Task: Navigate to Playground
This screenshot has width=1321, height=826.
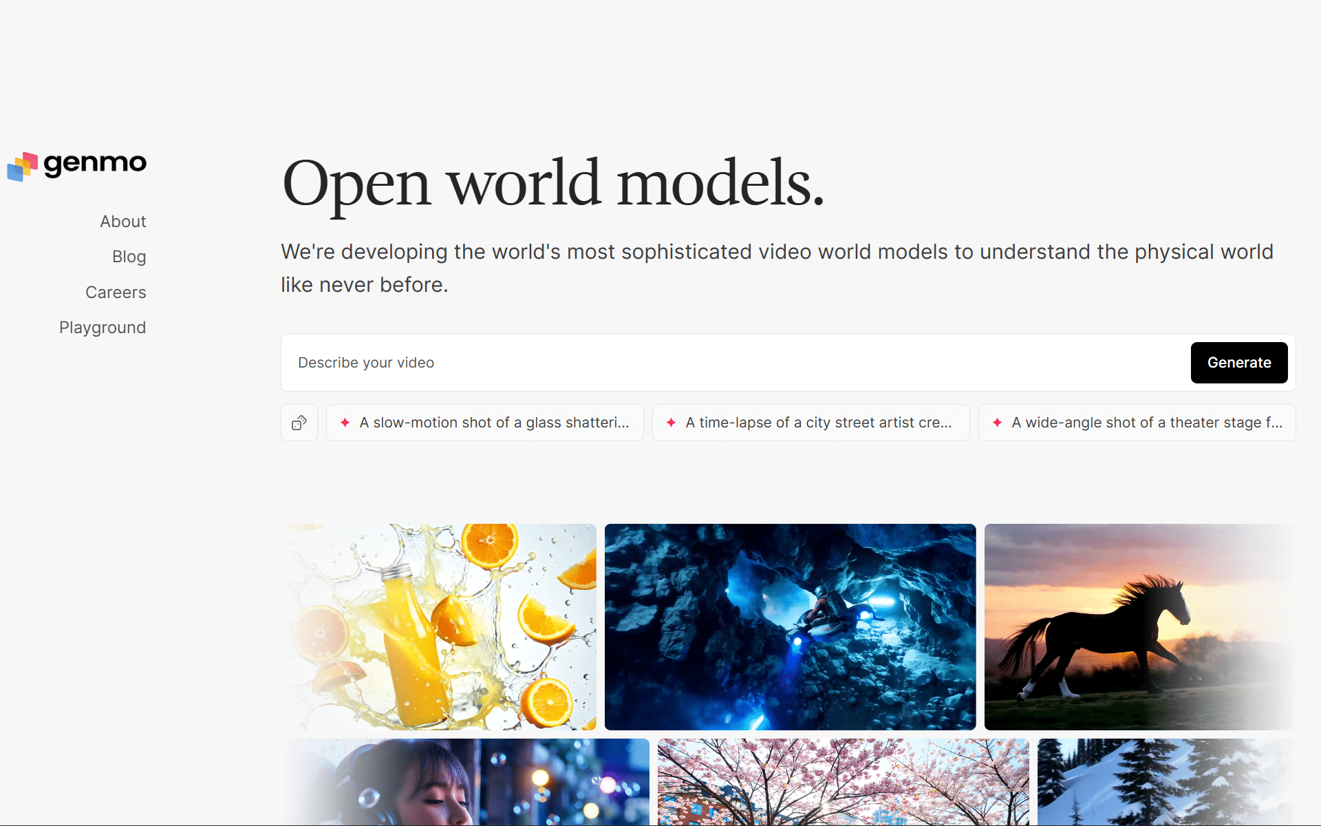Action: tap(103, 328)
